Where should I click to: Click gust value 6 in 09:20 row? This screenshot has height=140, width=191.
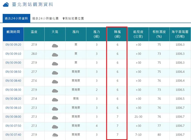117,45
